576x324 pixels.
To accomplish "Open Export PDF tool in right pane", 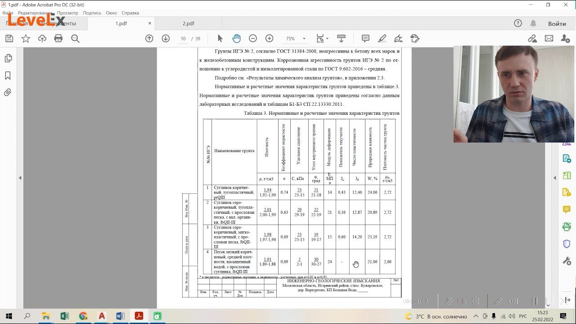I will (567, 159).
